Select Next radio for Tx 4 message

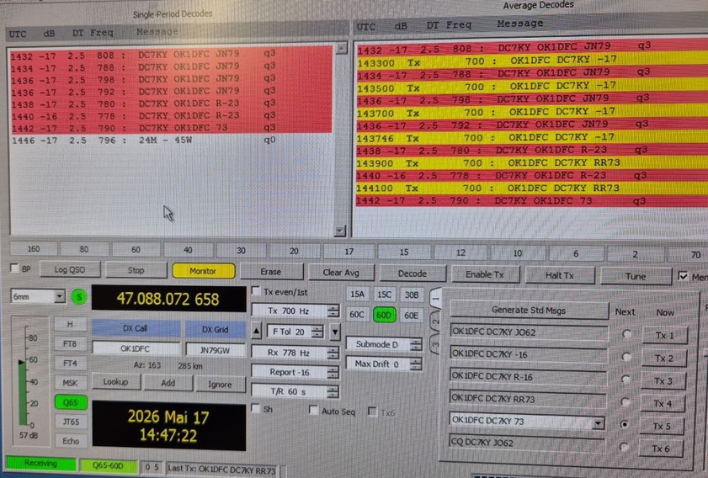coord(625,401)
